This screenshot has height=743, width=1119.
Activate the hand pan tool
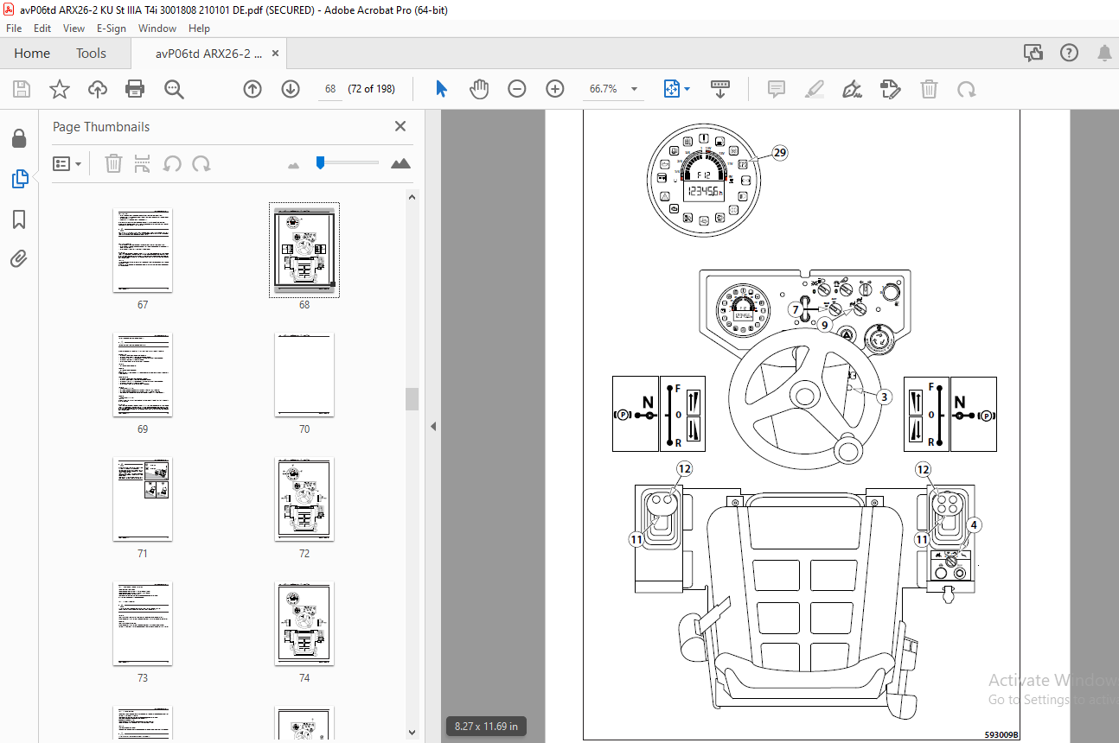pos(479,89)
